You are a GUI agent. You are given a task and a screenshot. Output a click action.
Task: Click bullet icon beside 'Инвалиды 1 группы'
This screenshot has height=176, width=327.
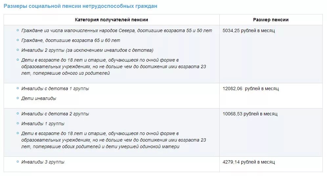(18, 123)
